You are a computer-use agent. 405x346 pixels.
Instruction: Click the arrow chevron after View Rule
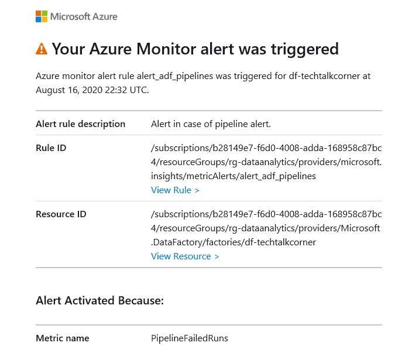click(x=197, y=191)
